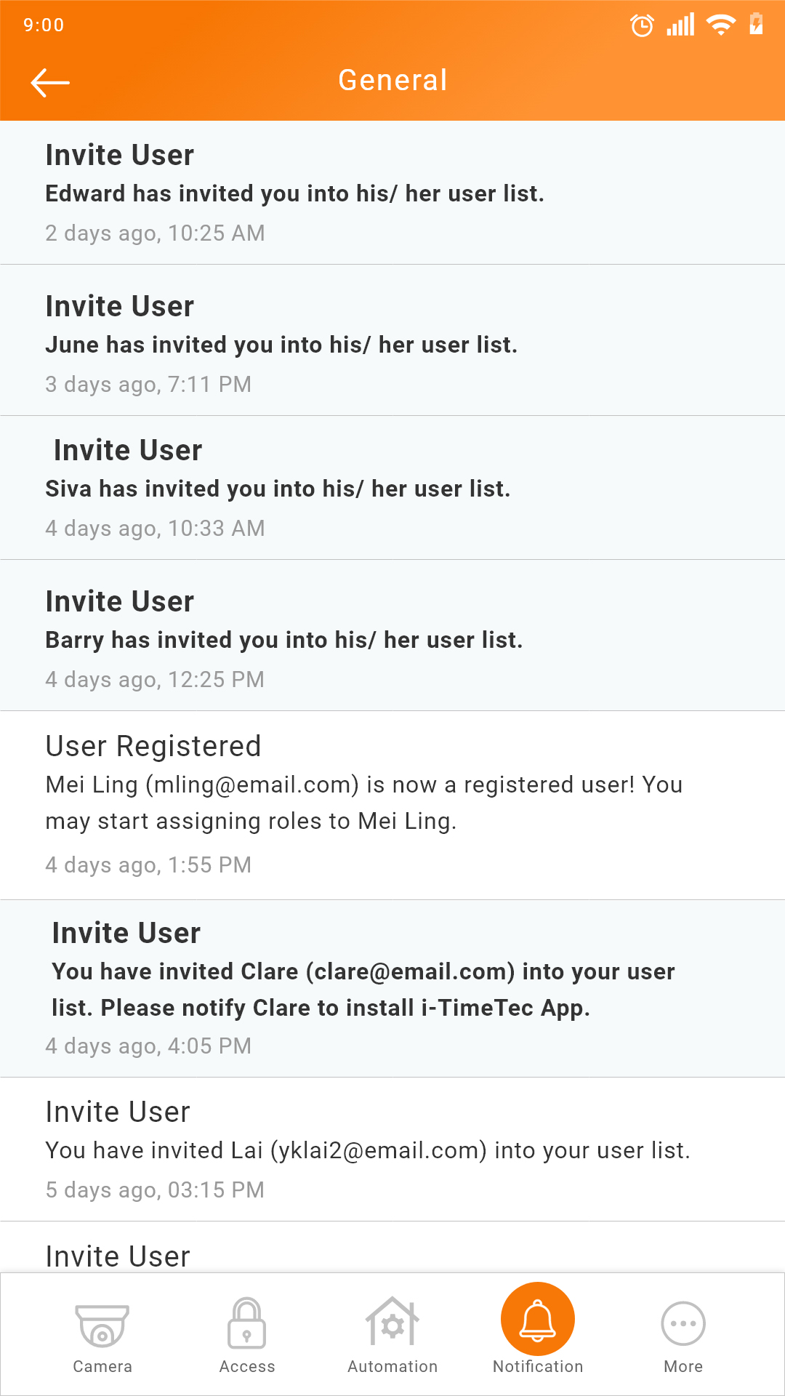Tap the back arrow icon
Screen dimensions: 785x1396
(x=50, y=82)
